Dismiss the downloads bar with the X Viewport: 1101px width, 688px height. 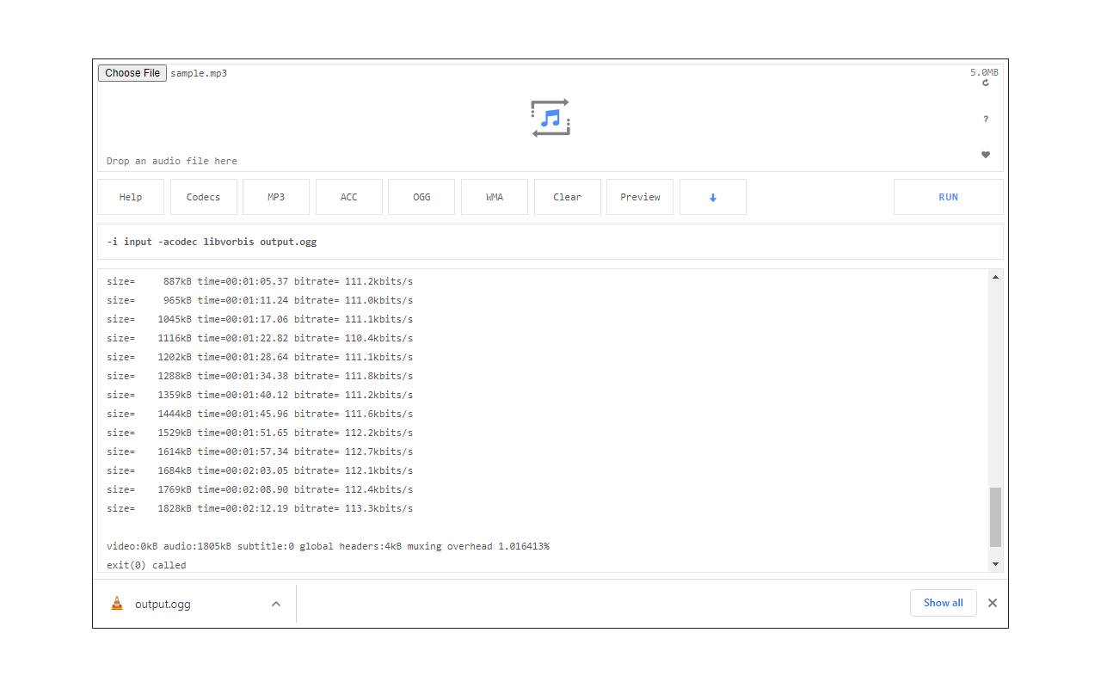[992, 603]
